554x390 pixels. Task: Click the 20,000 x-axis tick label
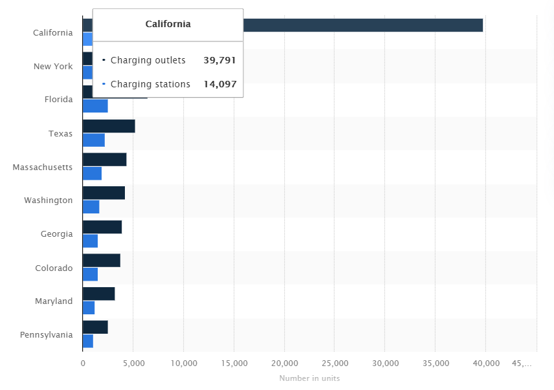click(285, 363)
